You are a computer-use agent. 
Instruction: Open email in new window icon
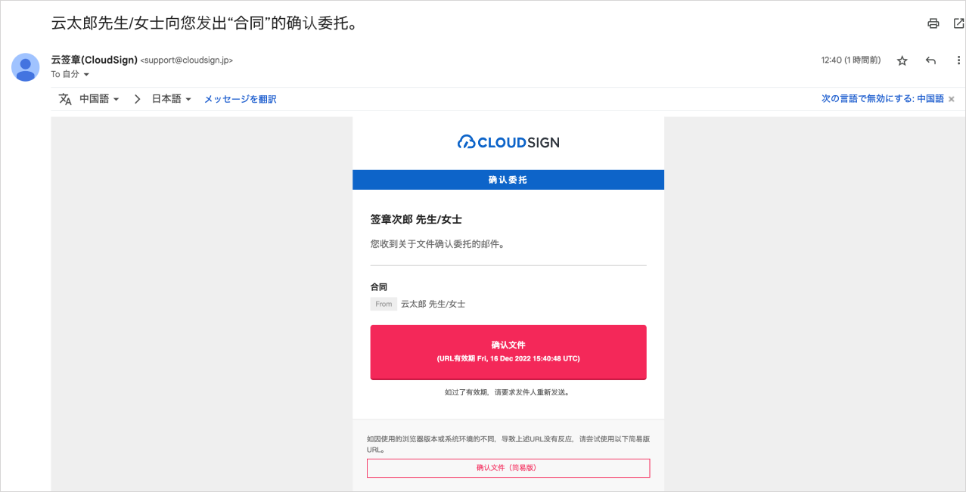[x=958, y=23]
